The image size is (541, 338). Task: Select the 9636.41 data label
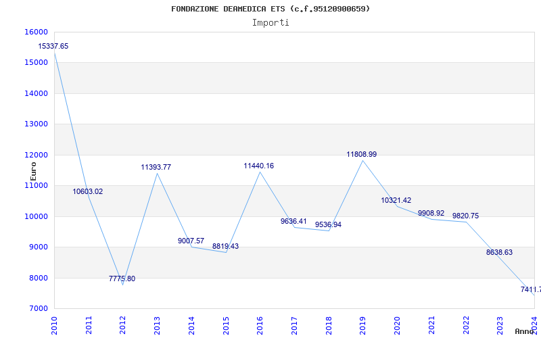tap(293, 222)
